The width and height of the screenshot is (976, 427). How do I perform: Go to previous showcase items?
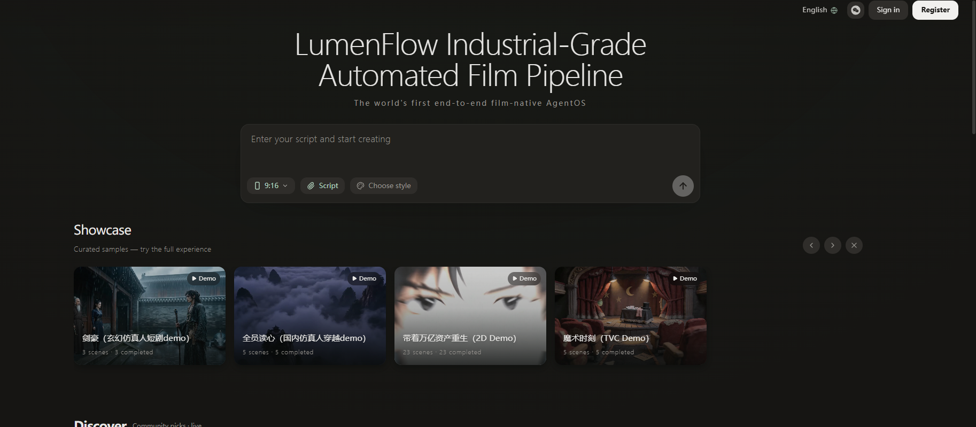coord(811,245)
